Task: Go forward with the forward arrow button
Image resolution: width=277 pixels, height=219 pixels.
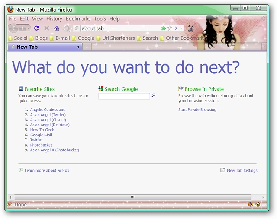Action: point(23,28)
